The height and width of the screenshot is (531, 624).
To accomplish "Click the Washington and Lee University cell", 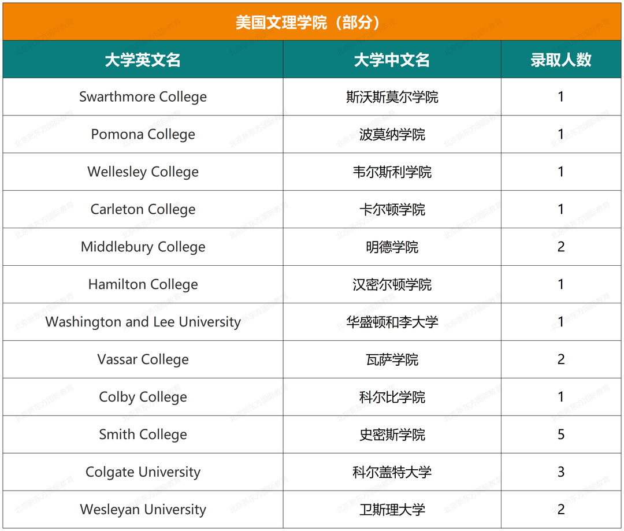I will coord(143,322).
